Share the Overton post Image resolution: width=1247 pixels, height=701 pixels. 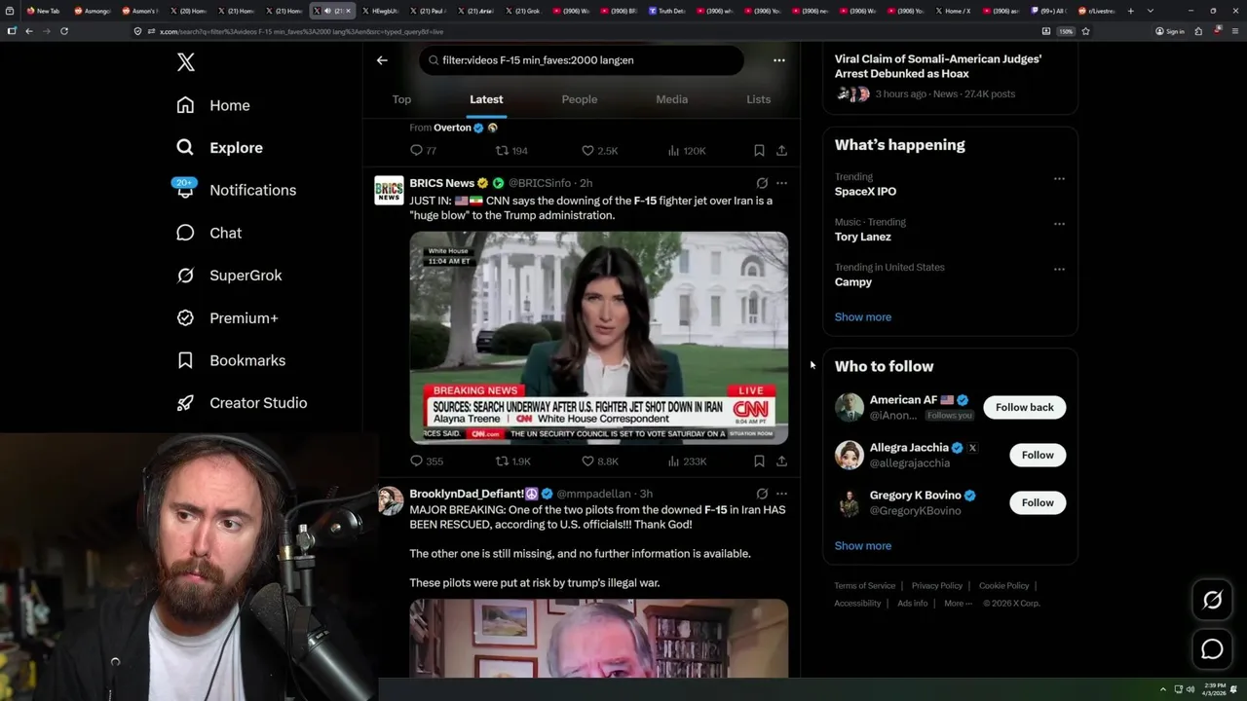781,151
